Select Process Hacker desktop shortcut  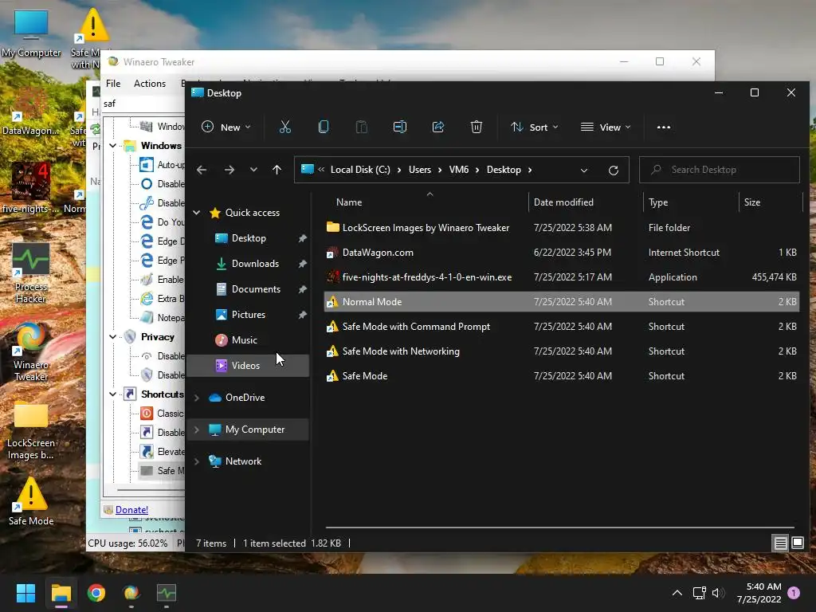(31, 274)
